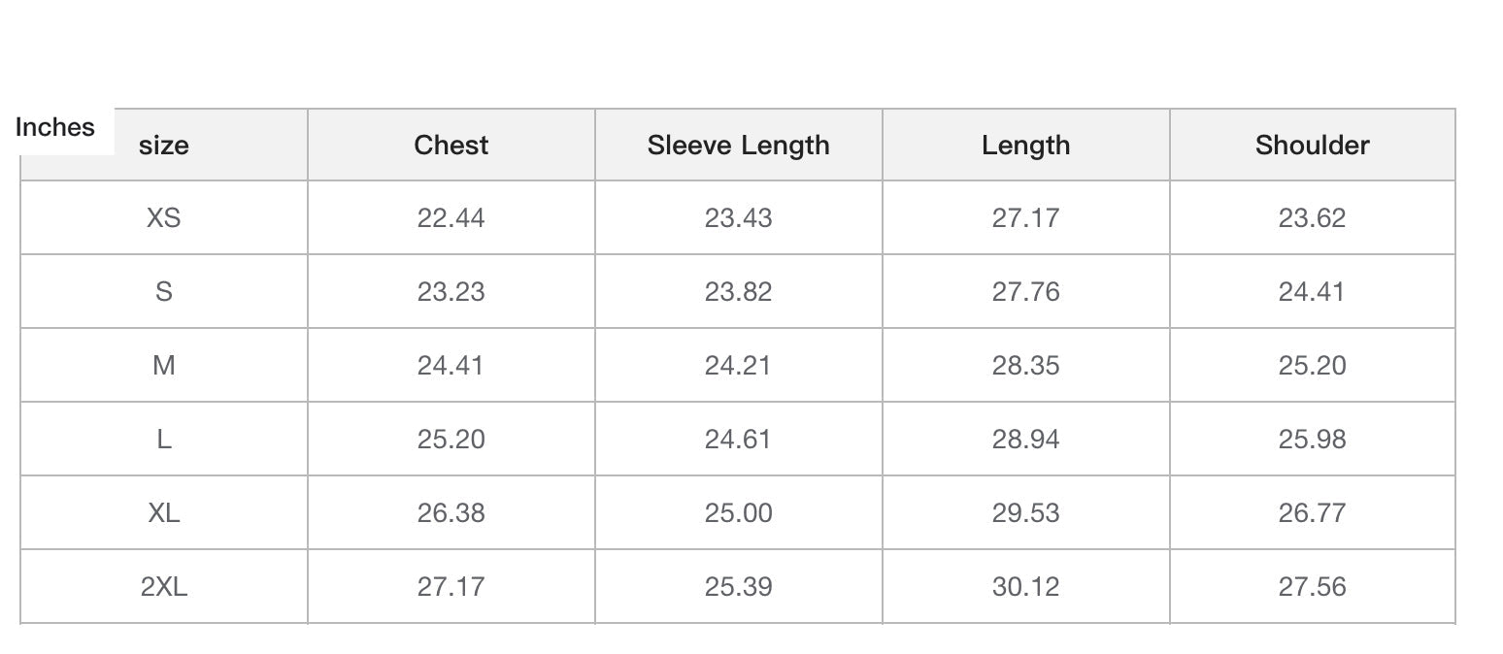Select the XL size row label
Viewport: 1503px width, 654px height.
163,512
